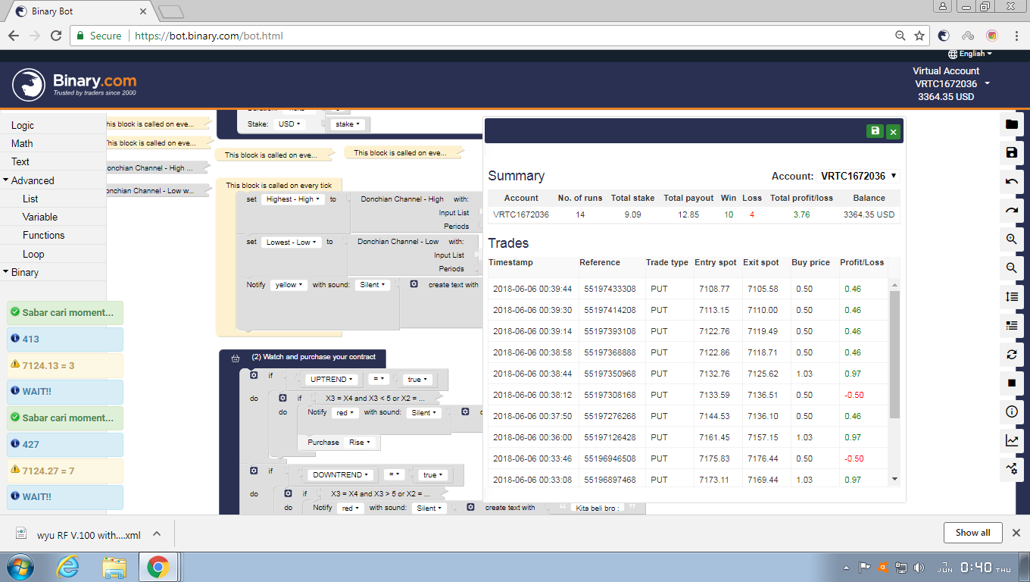Open the Account selector in Summary panel
The height and width of the screenshot is (582, 1030).
[858, 176]
